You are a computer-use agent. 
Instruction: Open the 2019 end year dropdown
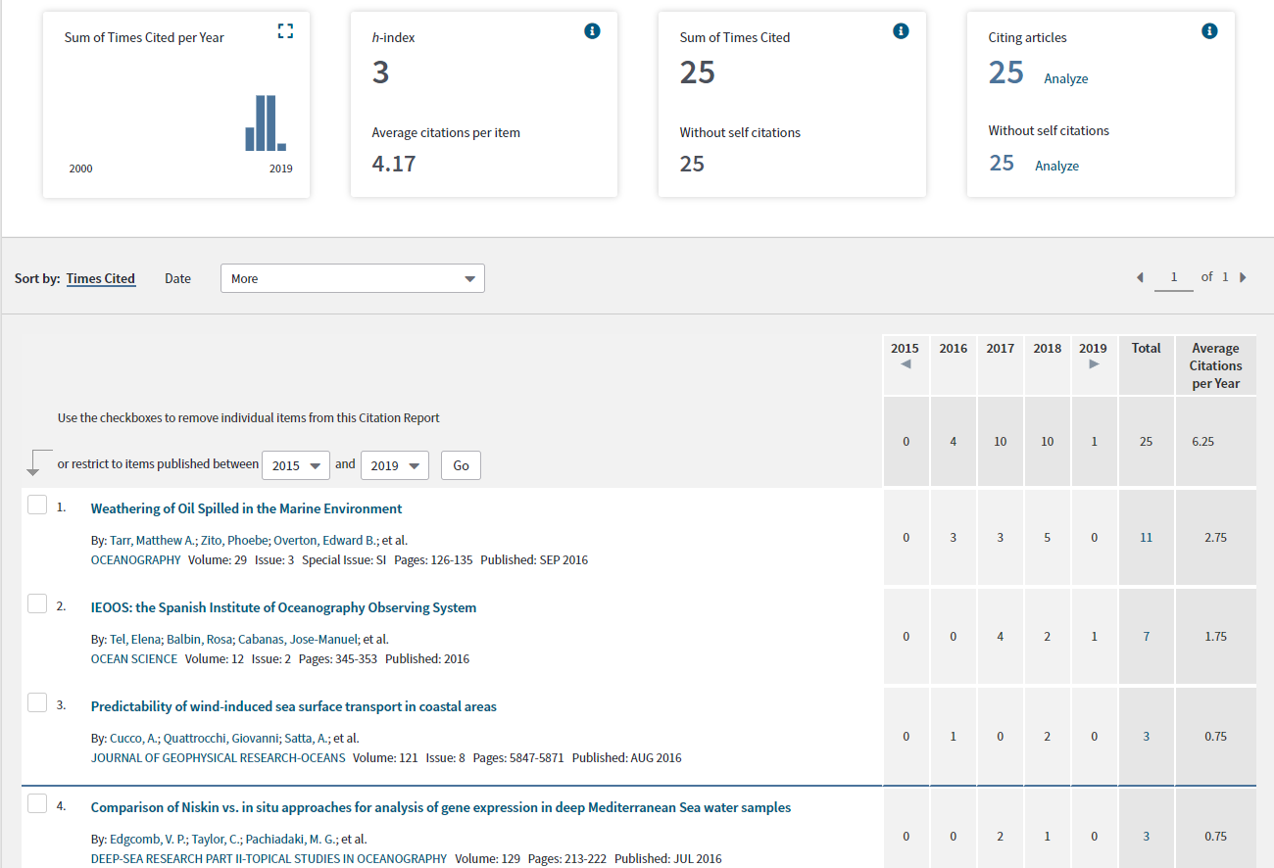point(395,465)
